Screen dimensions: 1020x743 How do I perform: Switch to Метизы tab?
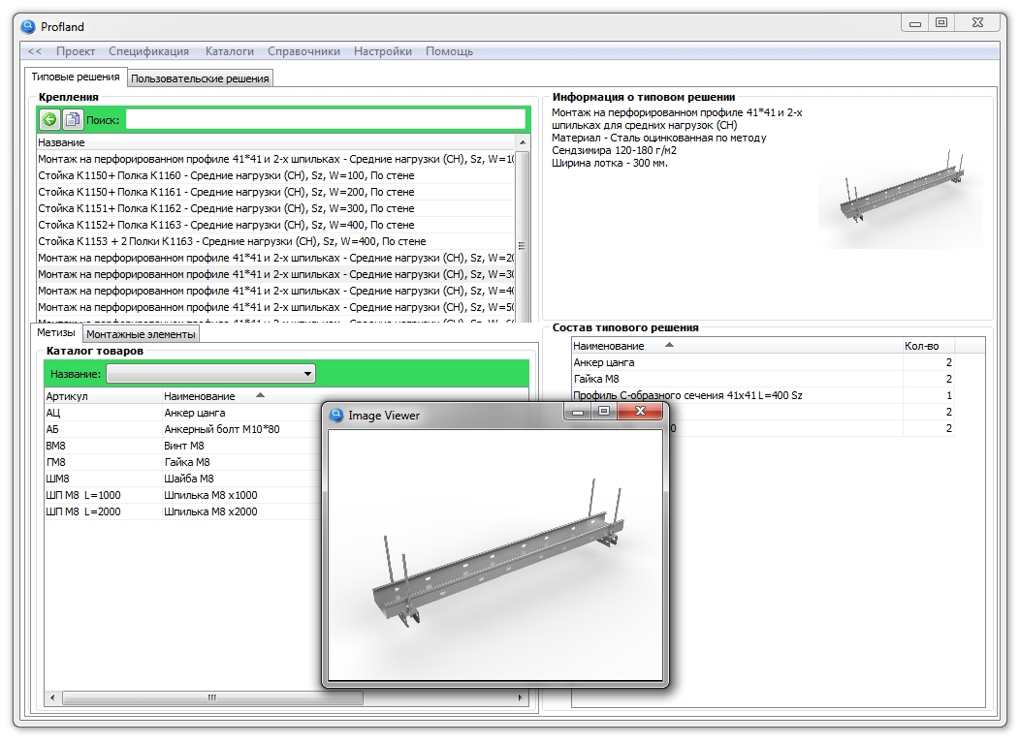pyautogui.click(x=56, y=333)
